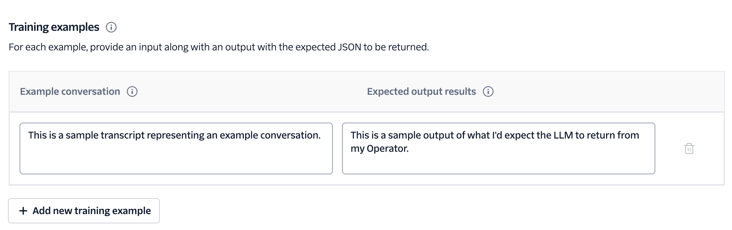732x230 pixels.
Task: Click the Example conversation column header
Action: click(70, 91)
